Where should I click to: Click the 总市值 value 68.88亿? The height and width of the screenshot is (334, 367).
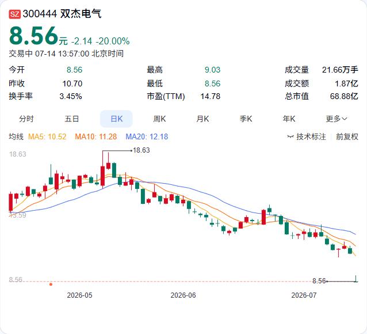point(344,96)
